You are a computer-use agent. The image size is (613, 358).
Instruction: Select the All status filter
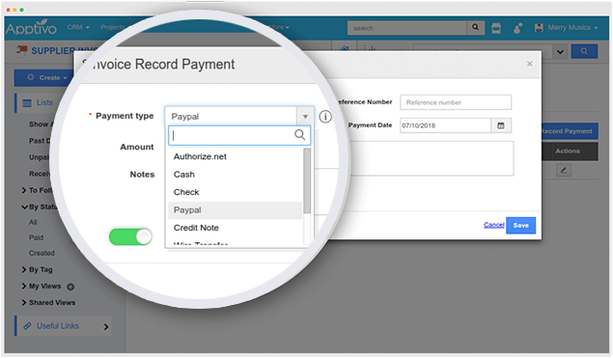coord(33,222)
